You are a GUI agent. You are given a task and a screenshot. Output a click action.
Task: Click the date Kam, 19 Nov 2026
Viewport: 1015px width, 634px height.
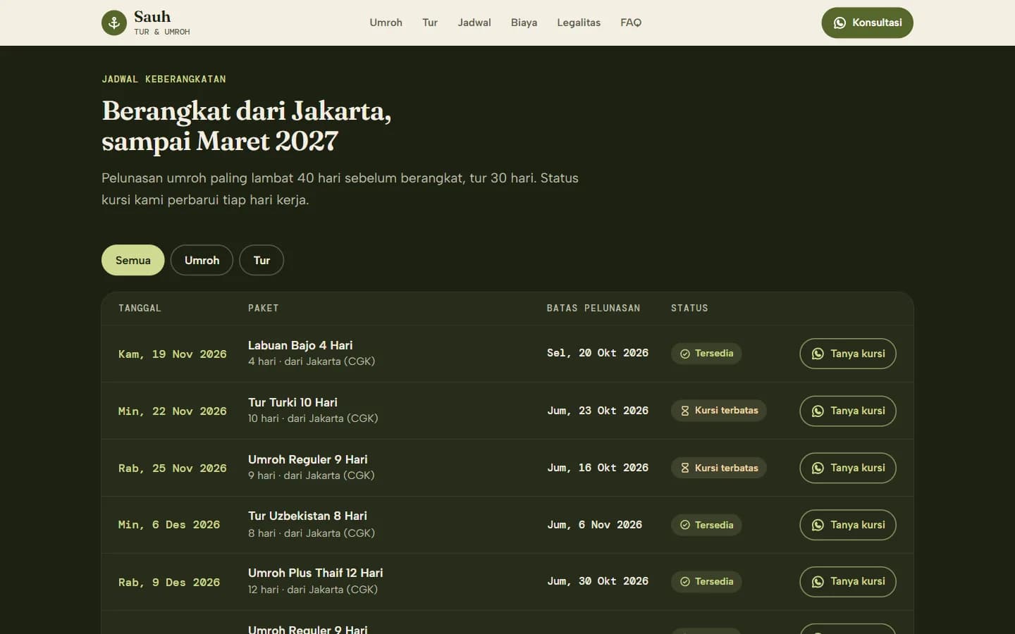click(x=173, y=354)
